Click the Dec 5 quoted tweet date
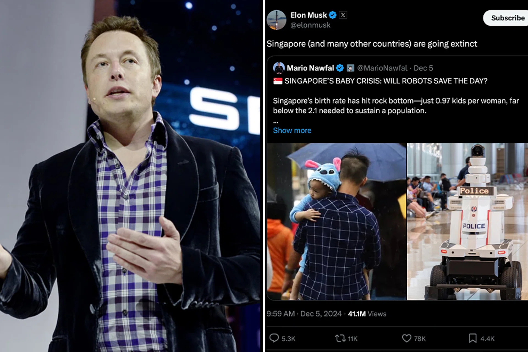This screenshot has height=352, width=528. (x=423, y=68)
